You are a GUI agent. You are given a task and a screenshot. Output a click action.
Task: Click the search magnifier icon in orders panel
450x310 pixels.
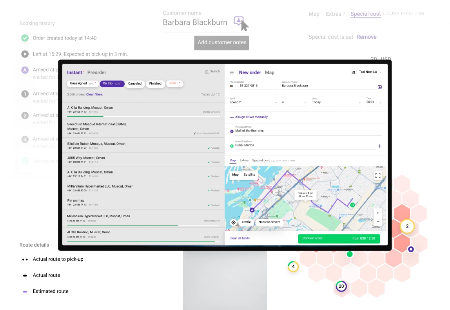click(x=206, y=72)
